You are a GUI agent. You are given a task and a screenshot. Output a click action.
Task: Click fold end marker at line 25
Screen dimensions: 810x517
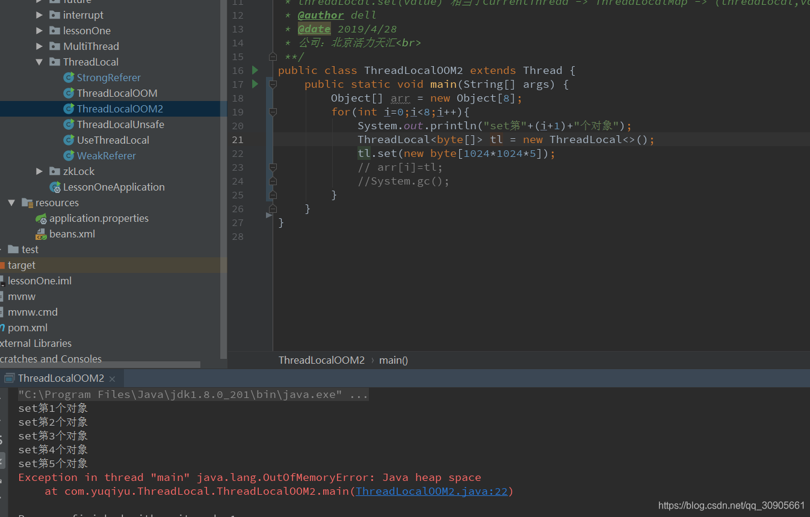tap(273, 195)
